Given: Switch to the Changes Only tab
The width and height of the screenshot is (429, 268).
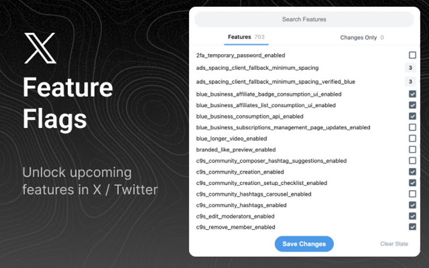Looking at the screenshot, I should (x=359, y=37).
